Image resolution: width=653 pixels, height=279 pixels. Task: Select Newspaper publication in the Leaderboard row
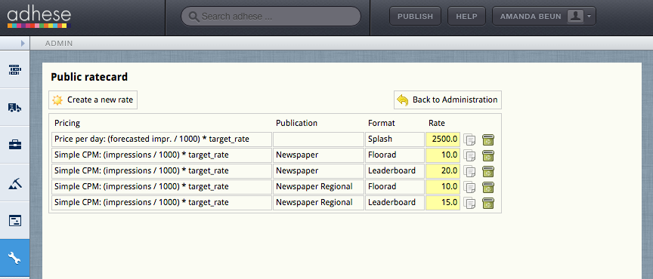(x=319, y=171)
